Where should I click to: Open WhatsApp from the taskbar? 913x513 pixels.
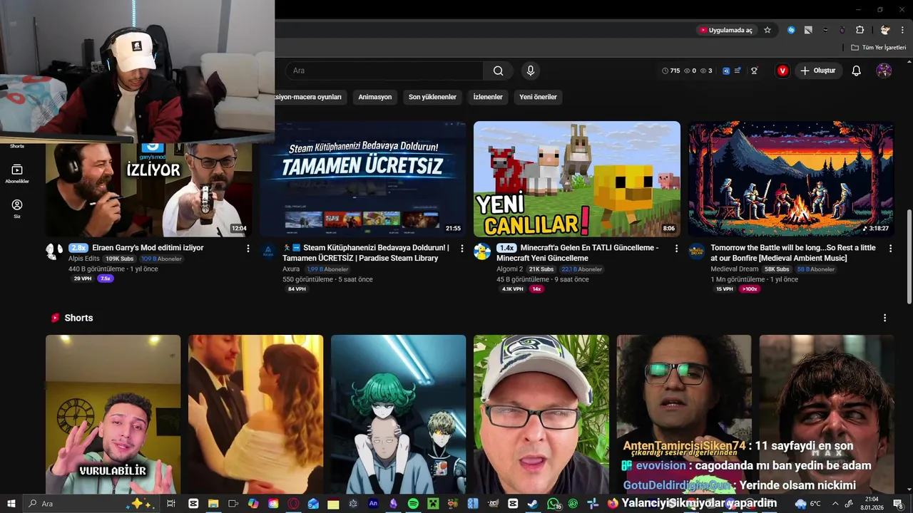click(554, 504)
